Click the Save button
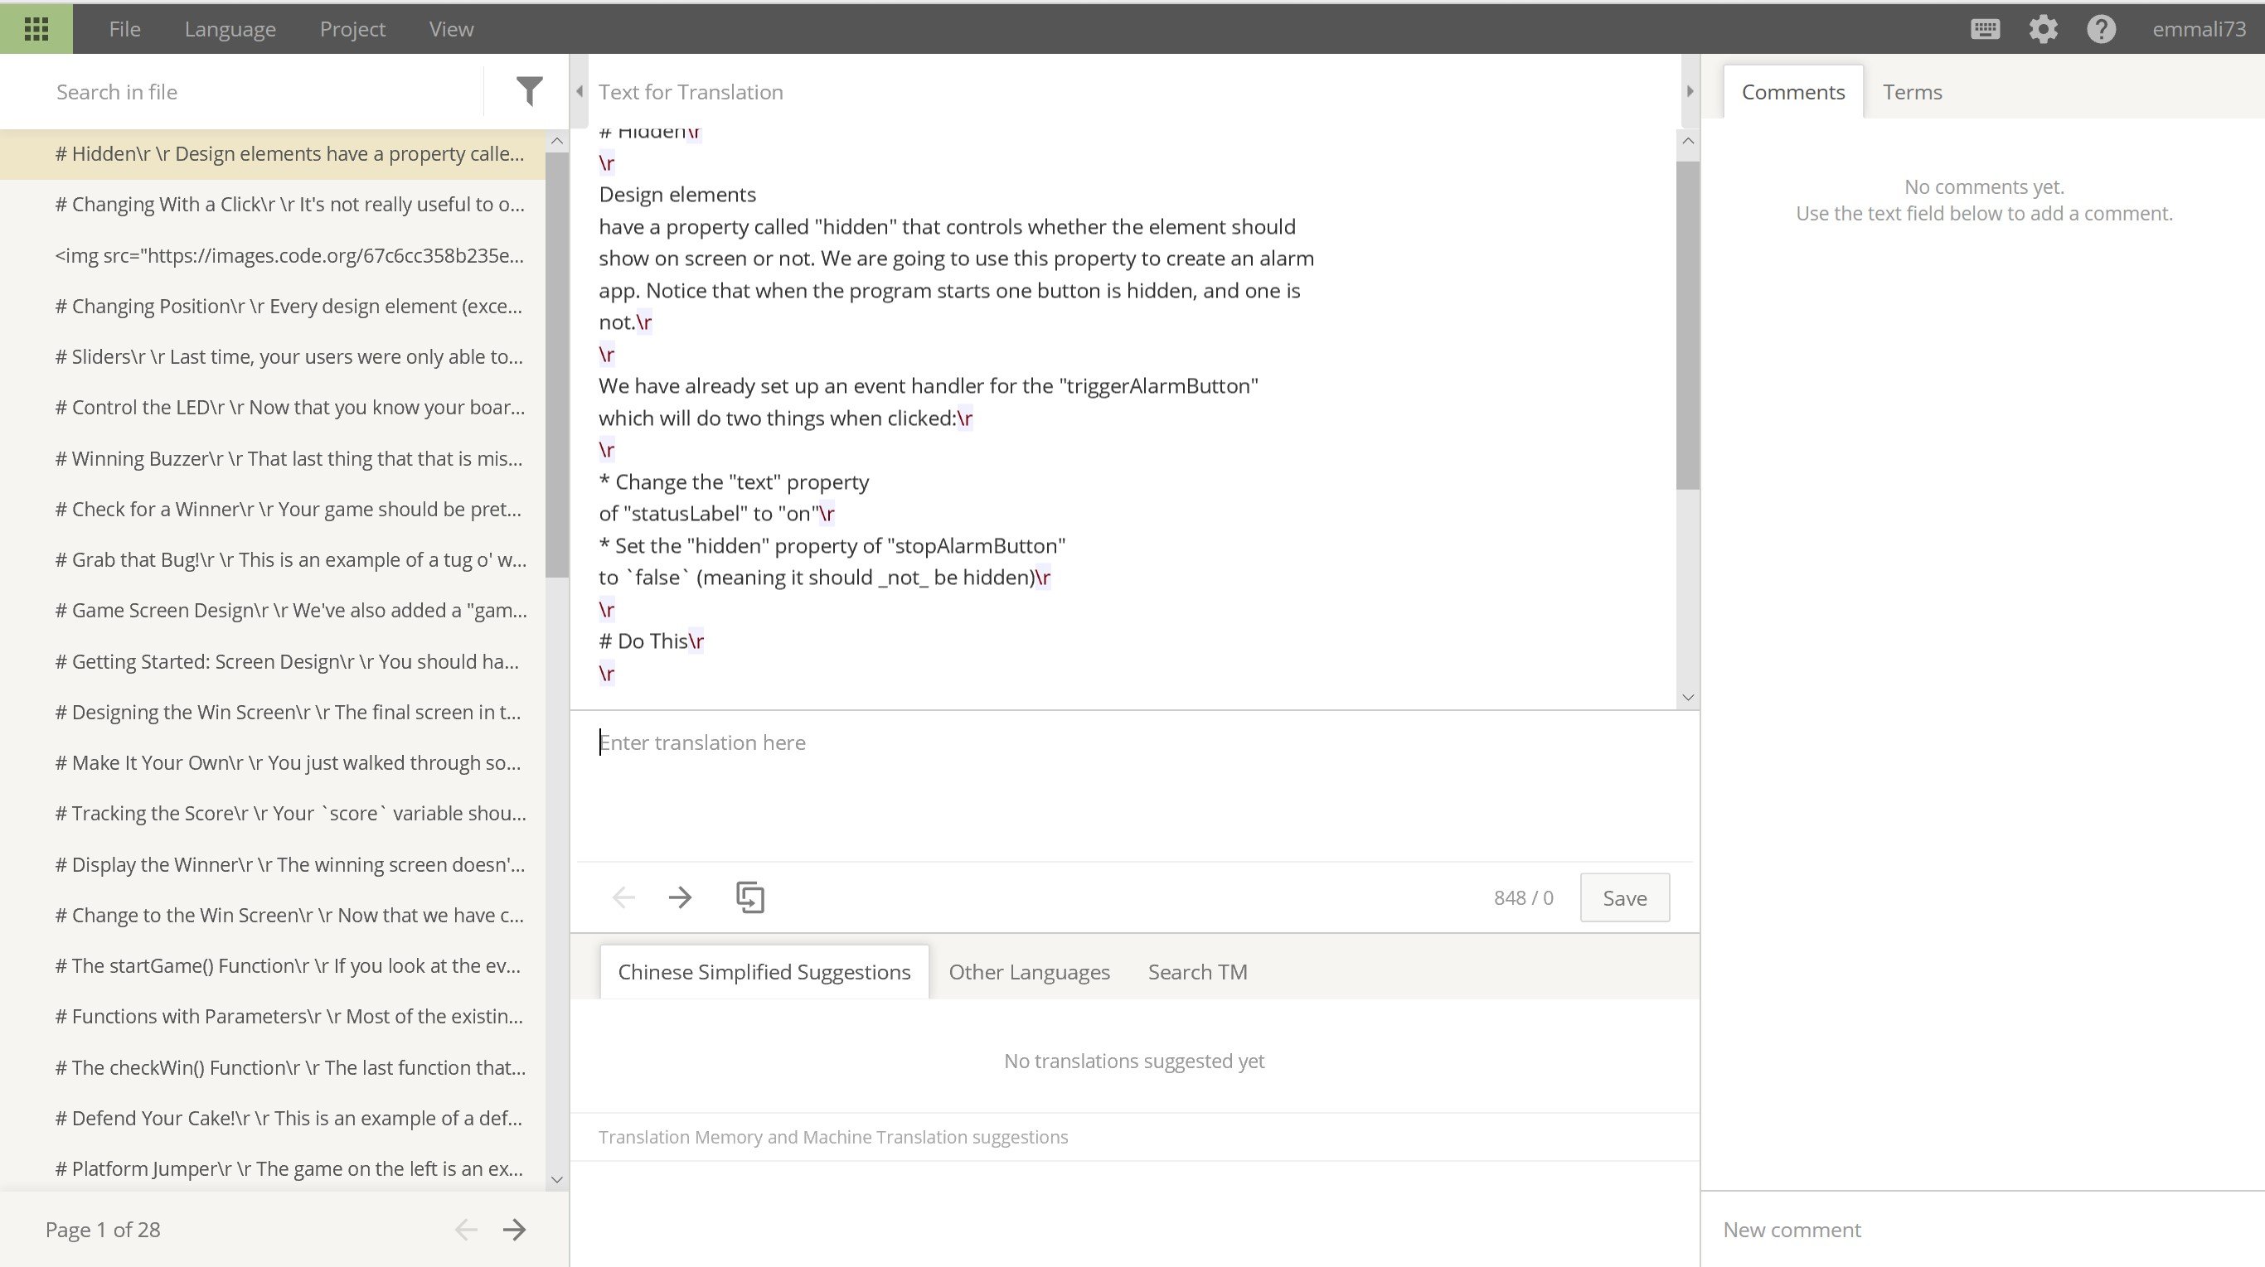 point(1624,898)
